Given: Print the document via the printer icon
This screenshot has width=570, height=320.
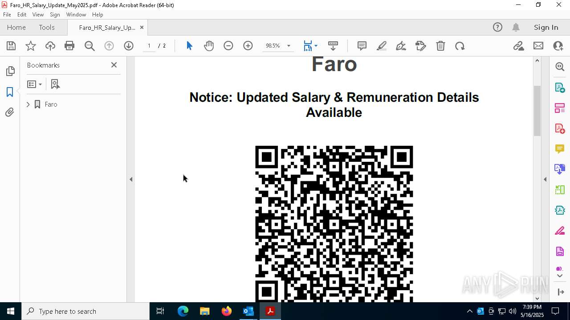Looking at the screenshot, I should point(69,46).
